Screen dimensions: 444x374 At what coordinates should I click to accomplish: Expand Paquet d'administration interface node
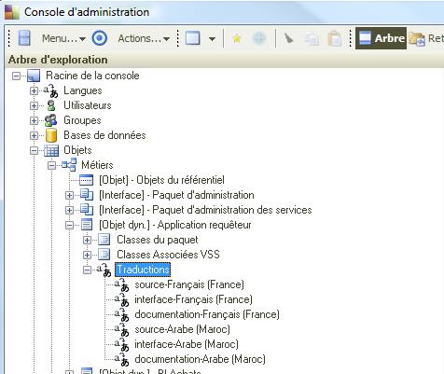(69, 195)
